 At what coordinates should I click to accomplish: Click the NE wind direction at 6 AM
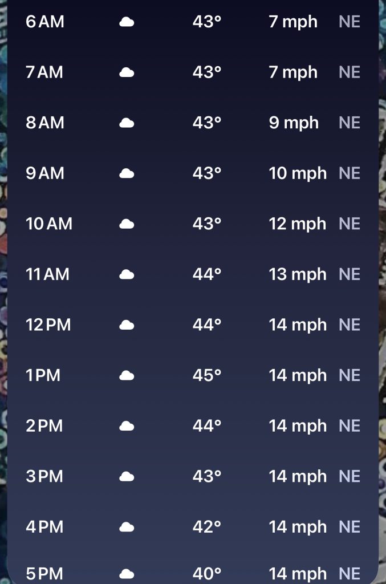pyautogui.click(x=350, y=22)
